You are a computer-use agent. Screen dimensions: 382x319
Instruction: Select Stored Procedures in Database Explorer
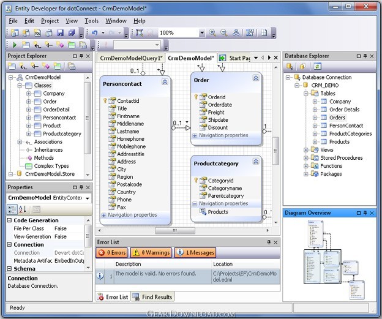(342, 158)
